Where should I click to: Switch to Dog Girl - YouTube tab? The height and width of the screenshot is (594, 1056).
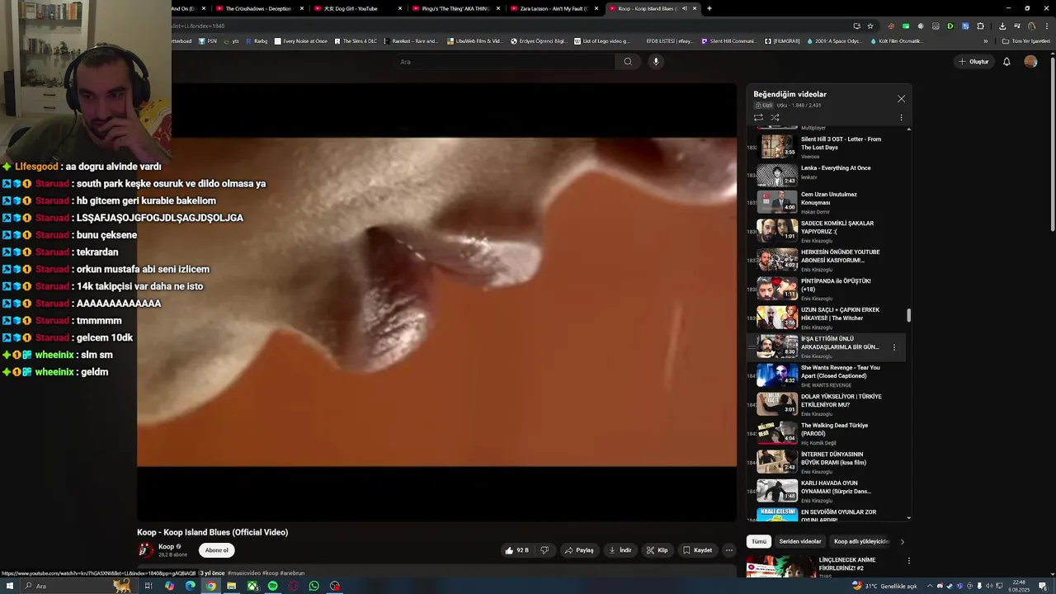[358, 8]
